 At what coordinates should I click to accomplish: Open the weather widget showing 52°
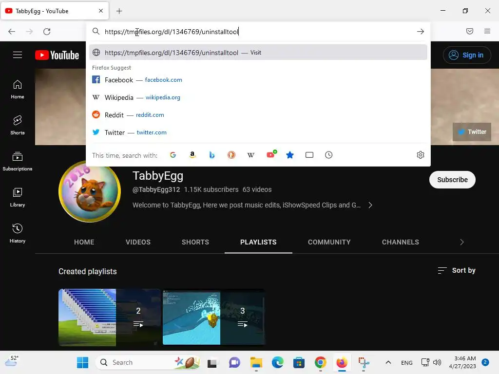12,362
